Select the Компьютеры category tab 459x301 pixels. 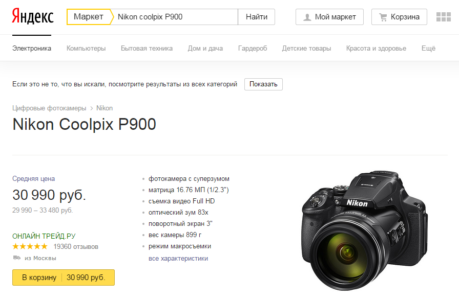click(86, 48)
